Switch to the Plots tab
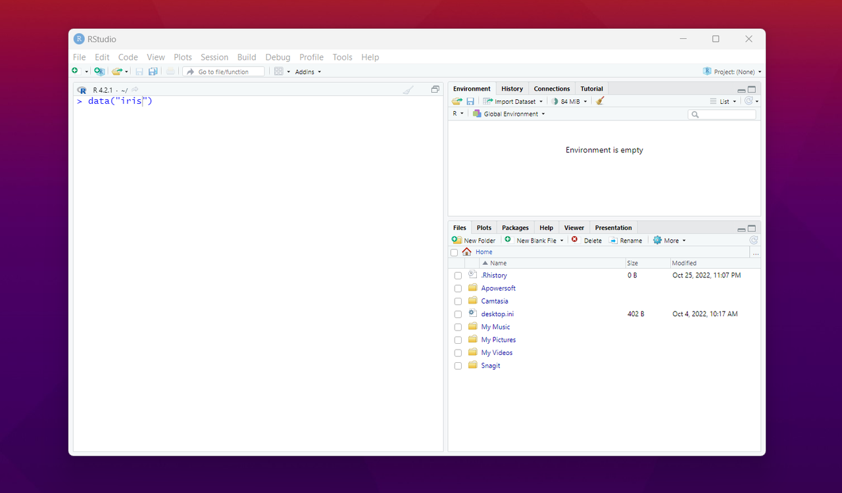This screenshot has width=842, height=493. pyautogui.click(x=484, y=228)
